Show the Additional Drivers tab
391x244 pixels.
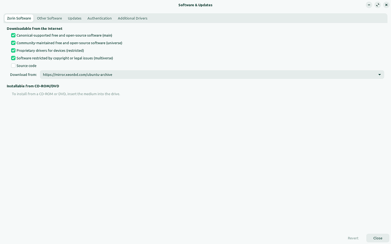[132, 18]
